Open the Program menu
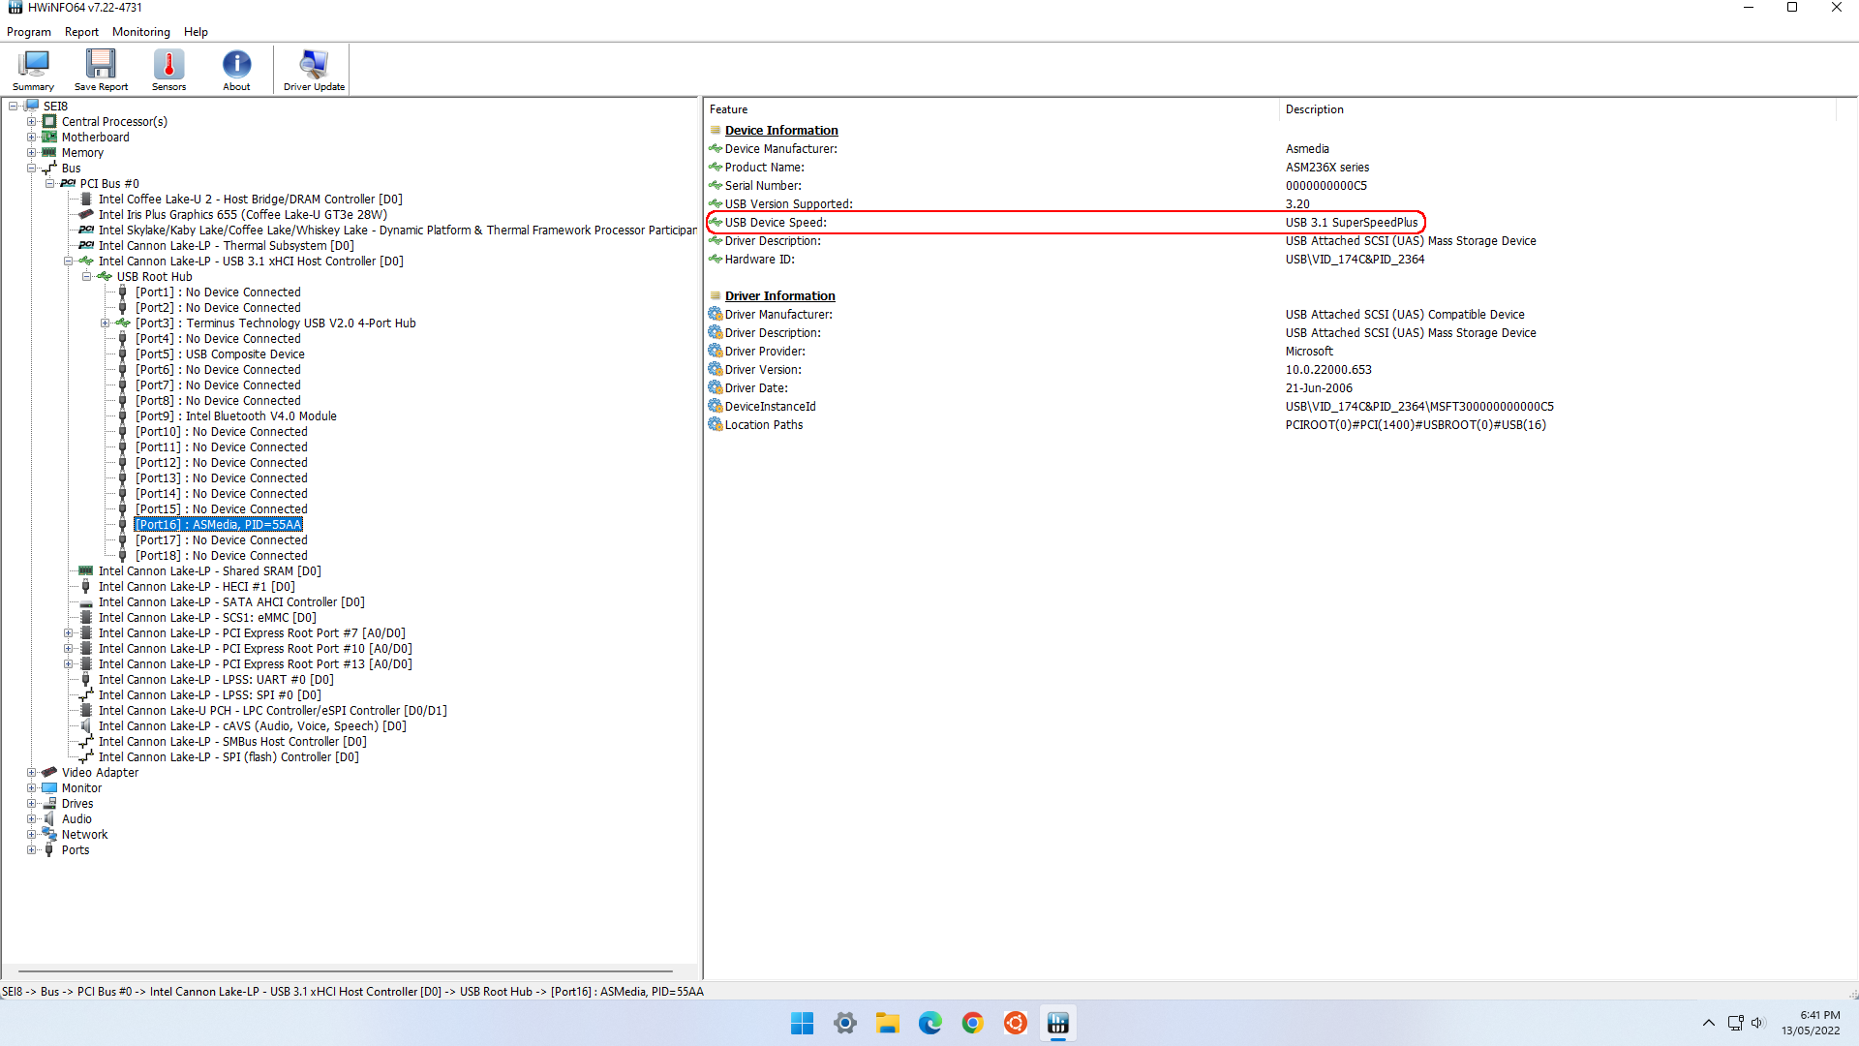The width and height of the screenshot is (1859, 1046). pyautogui.click(x=29, y=32)
